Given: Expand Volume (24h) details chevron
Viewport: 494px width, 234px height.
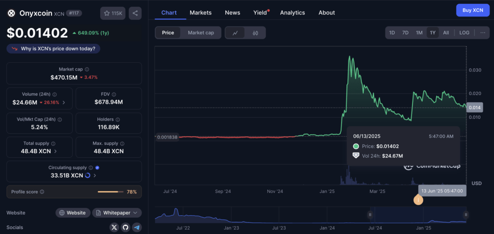Looking at the screenshot, I should 64,102.
